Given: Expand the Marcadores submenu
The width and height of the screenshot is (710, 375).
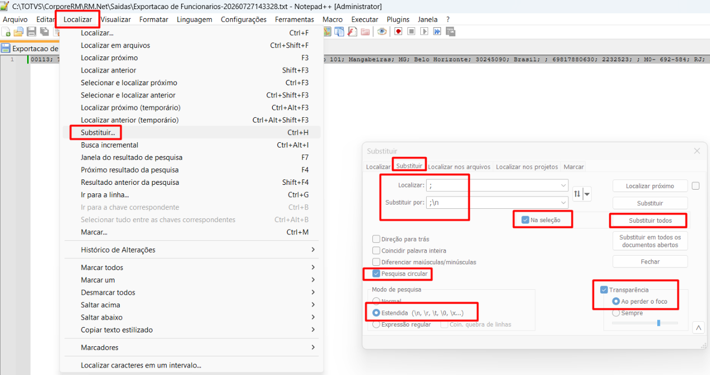Looking at the screenshot, I should point(313,347).
